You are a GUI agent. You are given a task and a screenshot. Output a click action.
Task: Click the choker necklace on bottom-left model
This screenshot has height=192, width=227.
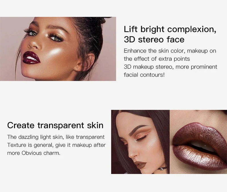click(162, 168)
